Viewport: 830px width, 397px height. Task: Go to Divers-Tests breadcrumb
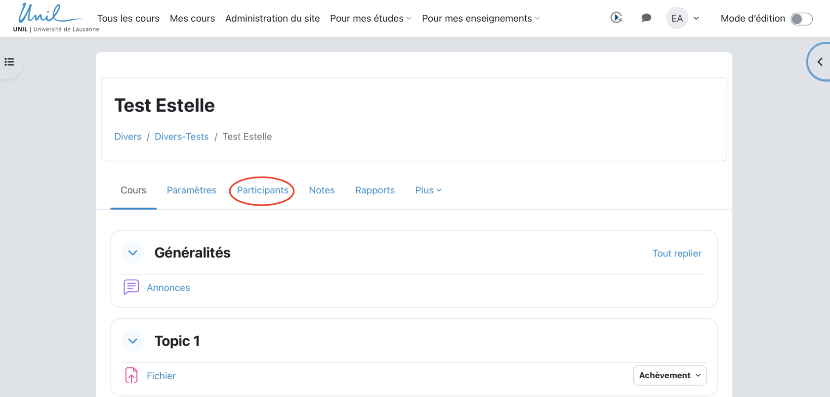181,137
